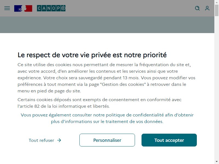Click the arrow beside Tout refuser

pyautogui.click(x=59, y=140)
